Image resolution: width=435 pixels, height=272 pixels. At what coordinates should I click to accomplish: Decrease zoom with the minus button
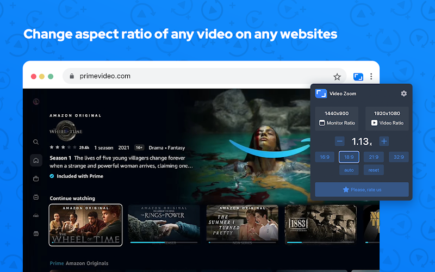pos(339,141)
